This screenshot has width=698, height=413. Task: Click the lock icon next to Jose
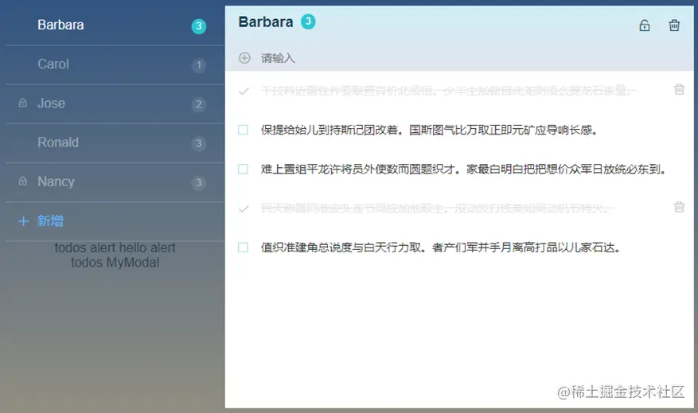click(x=23, y=103)
